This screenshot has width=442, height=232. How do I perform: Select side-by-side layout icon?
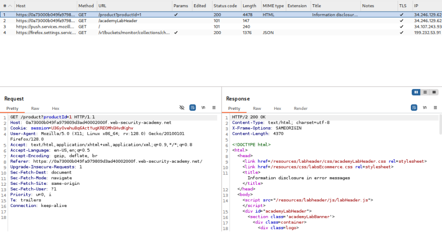pyautogui.click(x=416, y=92)
